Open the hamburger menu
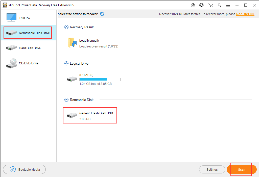The height and width of the screenshot is (178, 260). pyautogui.click(x=228, y=5)
